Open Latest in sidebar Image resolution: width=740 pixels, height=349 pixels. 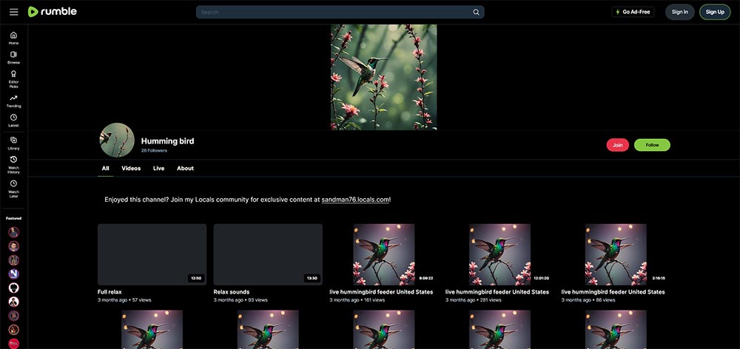(13, 121)
